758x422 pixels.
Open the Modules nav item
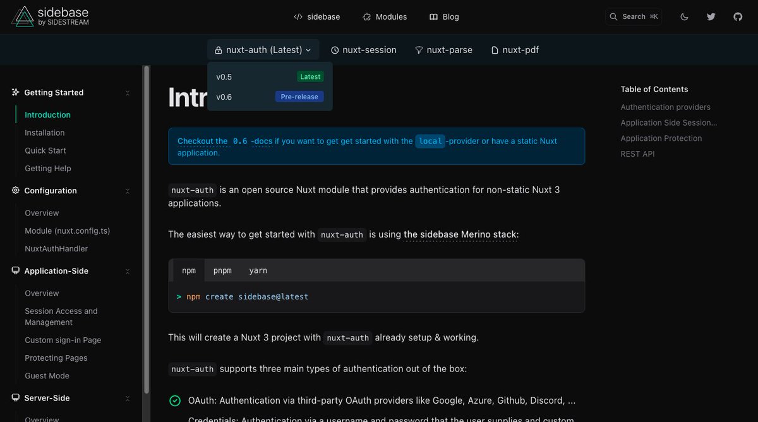pyautogui.click(x=385, y=17)
